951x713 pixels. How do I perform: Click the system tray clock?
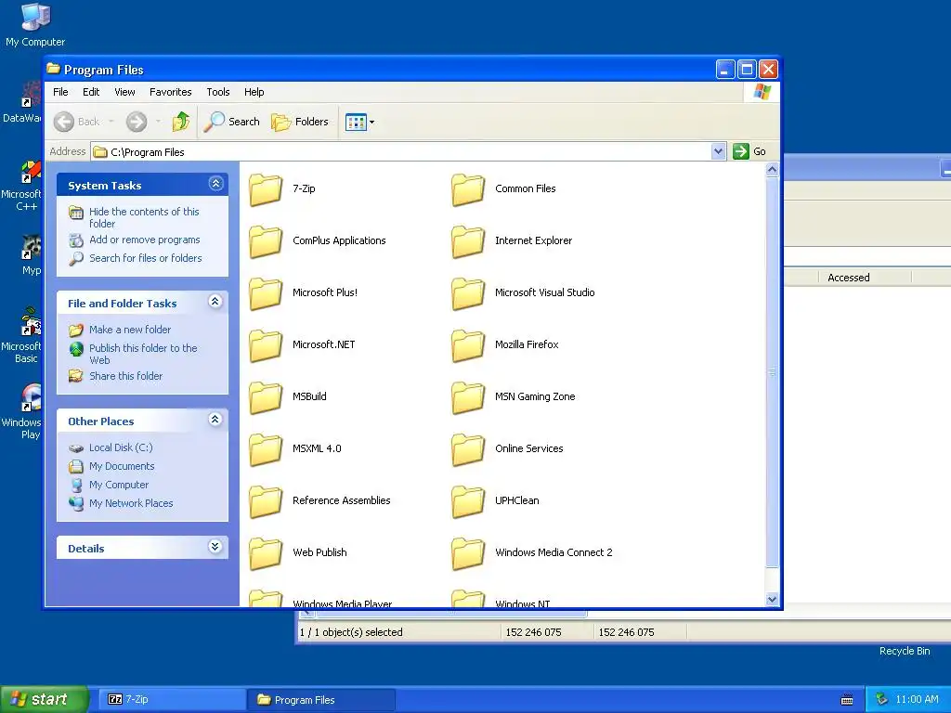click(917, 700)
